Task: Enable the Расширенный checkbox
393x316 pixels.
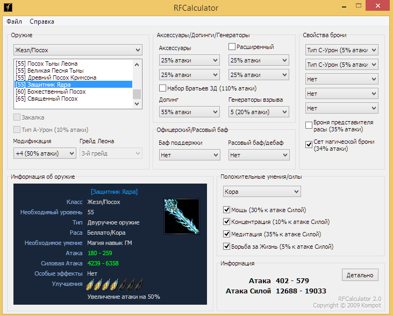Action: click(x=233, y=47)
